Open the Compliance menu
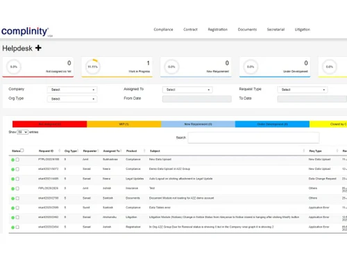Screen dimensions: 347x260 [x=163, y=30]
